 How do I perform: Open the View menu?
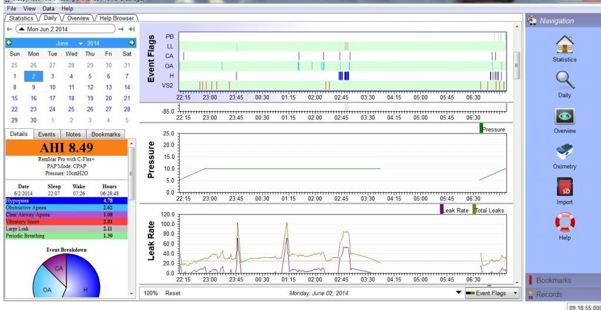click(x=29, y=8)
